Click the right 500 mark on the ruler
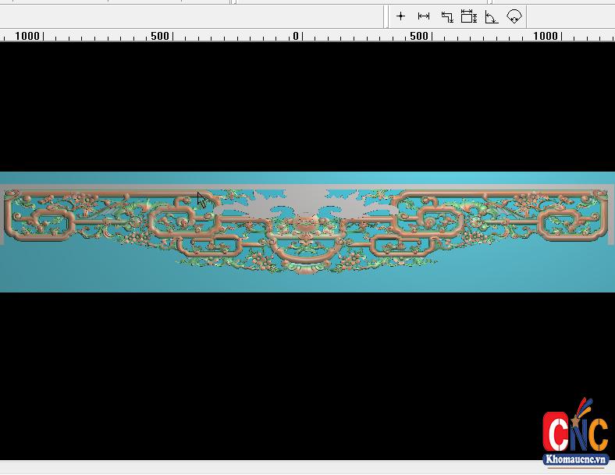 point(418,36)
